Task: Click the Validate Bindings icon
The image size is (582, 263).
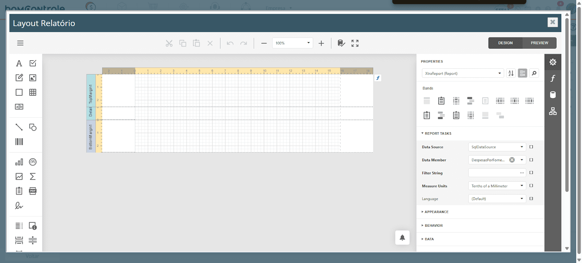Action: point(341,43)
